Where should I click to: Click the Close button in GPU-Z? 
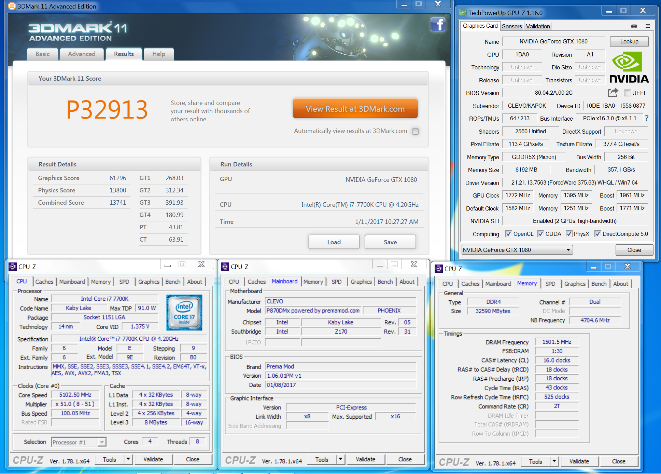[x=634, y=250]
